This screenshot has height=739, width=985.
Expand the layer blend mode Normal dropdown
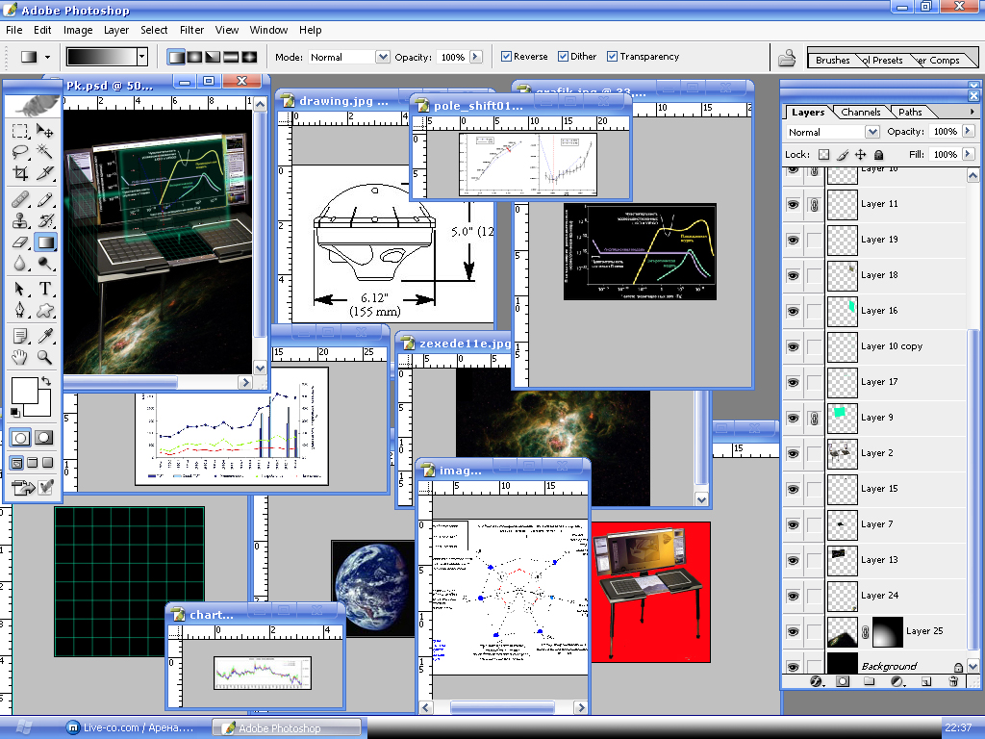[871, 132]
